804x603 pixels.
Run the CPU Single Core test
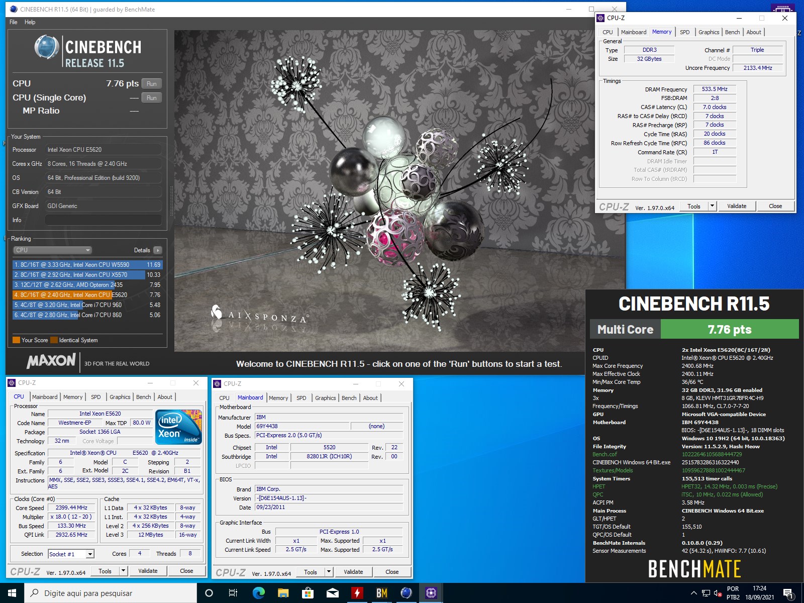point(152,98)
